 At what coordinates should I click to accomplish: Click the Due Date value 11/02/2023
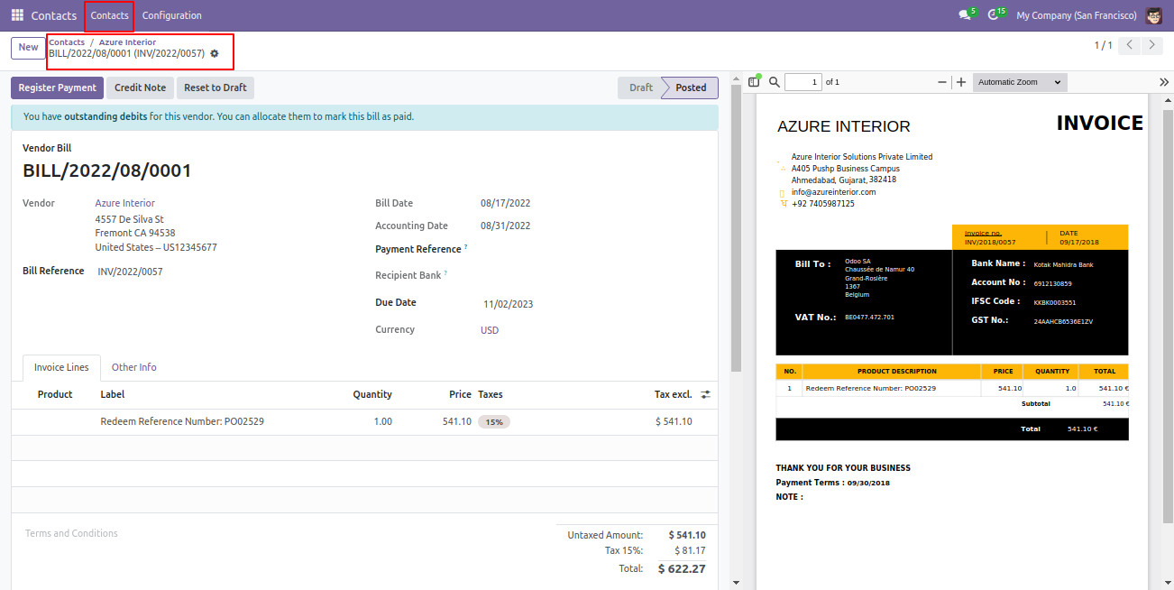(x=508, y=304)
